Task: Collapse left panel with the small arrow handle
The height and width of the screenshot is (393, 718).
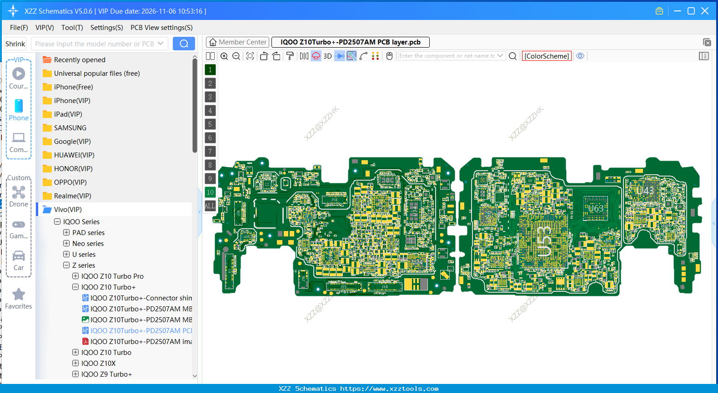Action: click(x=200, y=211)
